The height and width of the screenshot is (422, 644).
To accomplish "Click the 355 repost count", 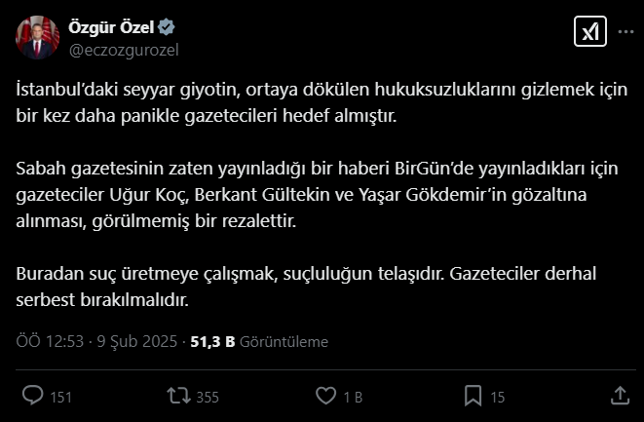I will tap(208, 397).
